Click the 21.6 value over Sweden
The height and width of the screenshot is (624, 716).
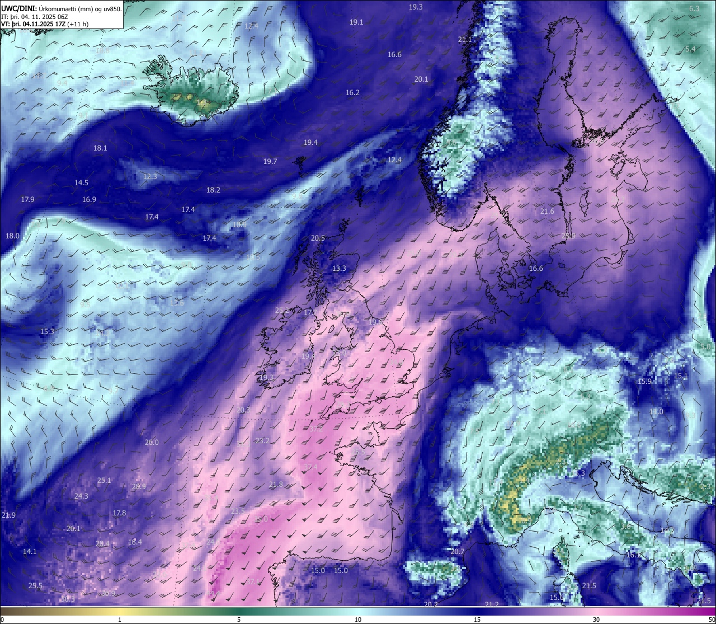[547, 211]
